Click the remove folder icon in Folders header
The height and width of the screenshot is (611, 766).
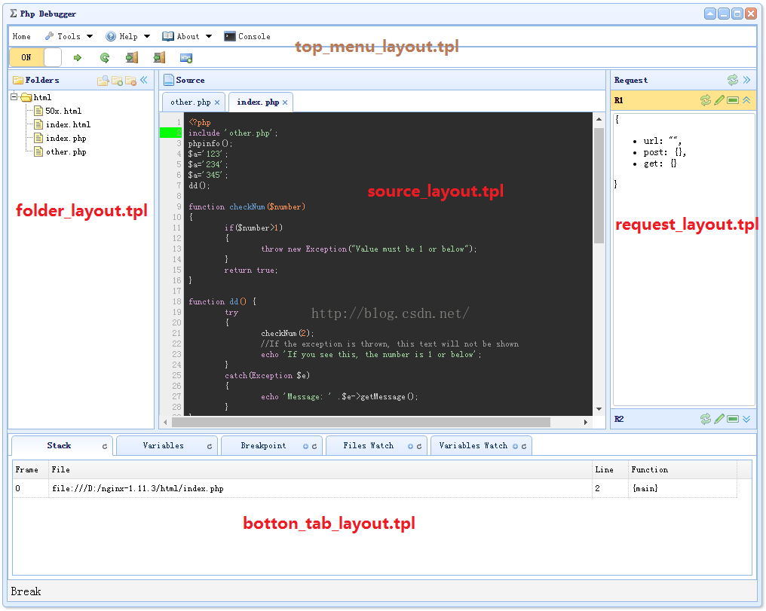[x=131, y=81]
